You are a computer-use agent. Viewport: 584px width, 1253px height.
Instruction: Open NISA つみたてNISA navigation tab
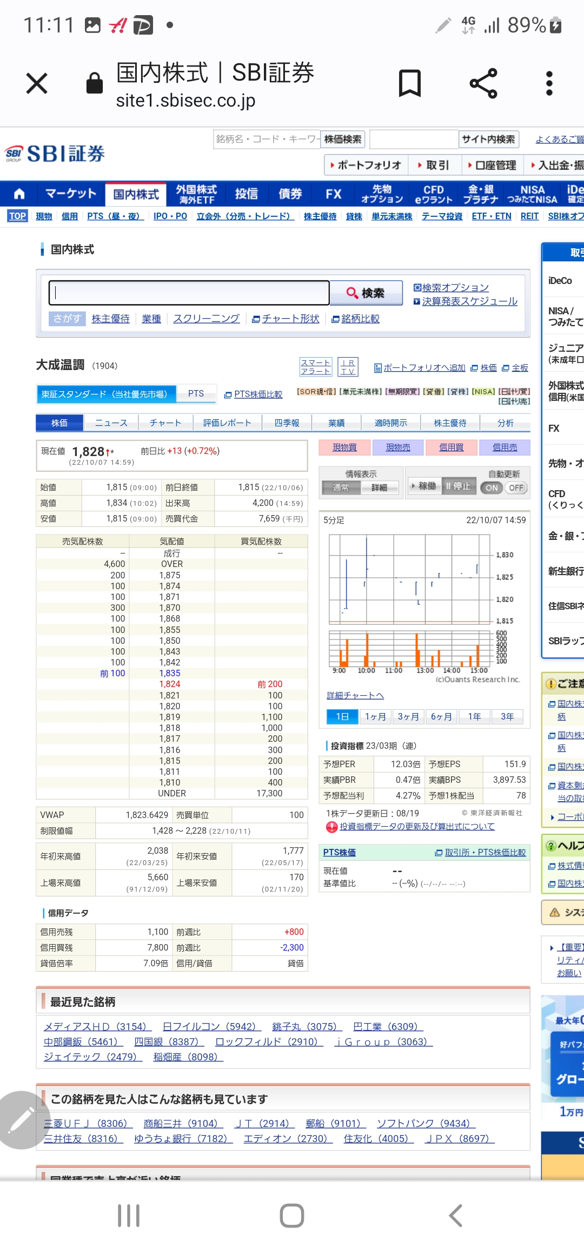coord(532,194)
